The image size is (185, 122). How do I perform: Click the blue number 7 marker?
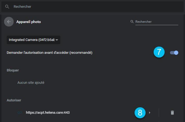coord(159,52)
